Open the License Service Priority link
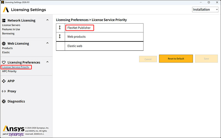221x138 pixels. (x=16, y=67)
